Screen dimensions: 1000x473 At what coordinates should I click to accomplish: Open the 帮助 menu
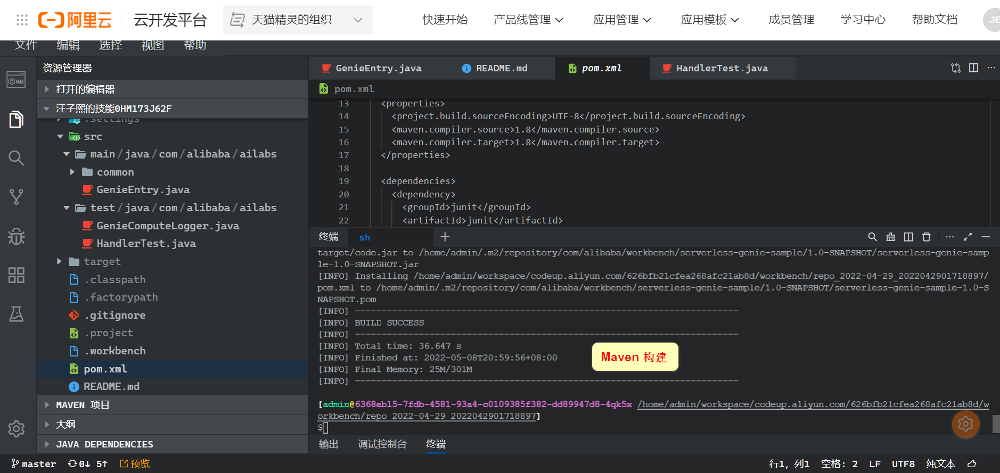[x=195, y=46]
